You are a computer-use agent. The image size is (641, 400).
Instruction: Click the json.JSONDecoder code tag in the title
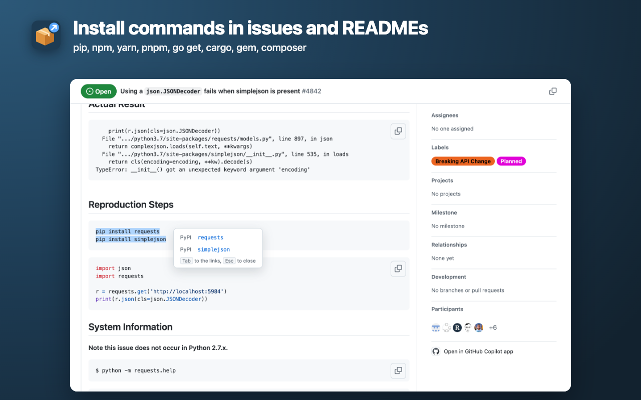tap(173, 91)
